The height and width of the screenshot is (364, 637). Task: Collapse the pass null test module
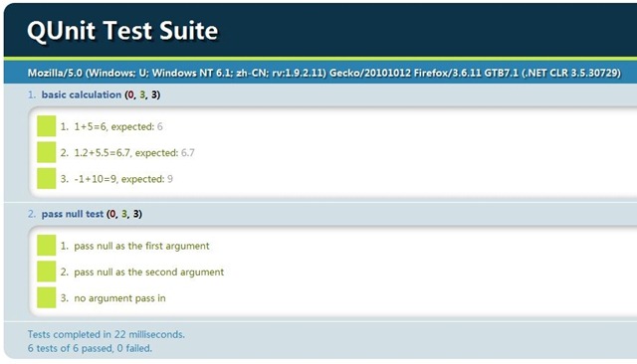click(73, 214)
